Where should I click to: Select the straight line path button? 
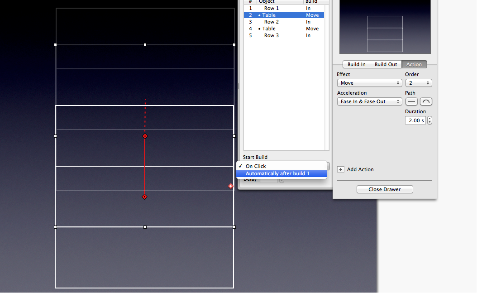click(411, 101)
